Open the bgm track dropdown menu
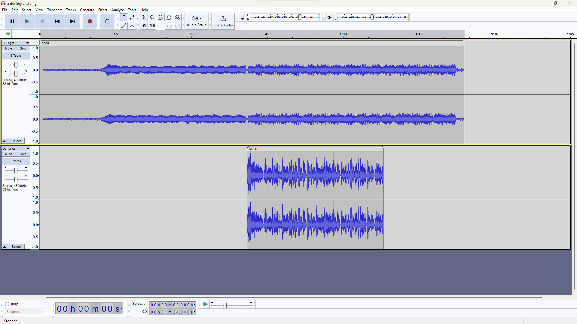 tap(28, 43)
